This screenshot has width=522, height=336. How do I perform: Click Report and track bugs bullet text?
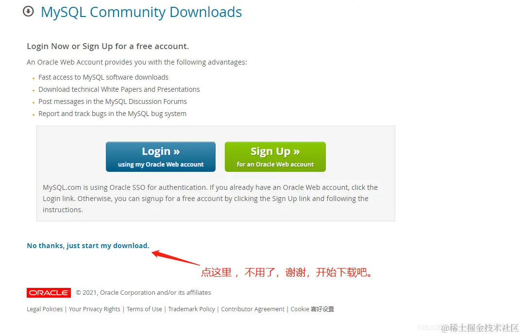pyautogui.click(x=113, y=114)
